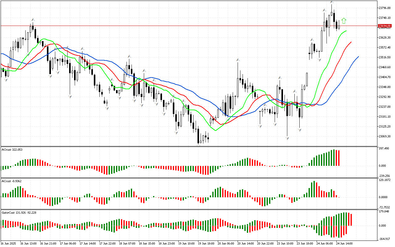Click the green up arrow signal
The height and width of the screenshot is (247, 395).
click(x=344, y=21)
